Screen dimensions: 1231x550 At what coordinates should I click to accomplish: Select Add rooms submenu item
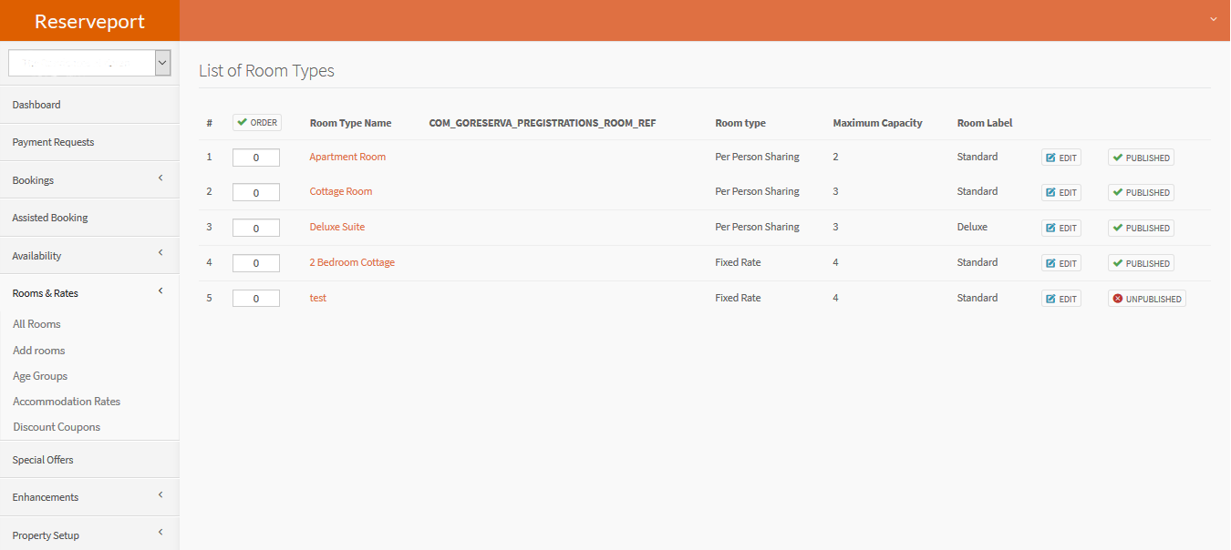(39, 351)
